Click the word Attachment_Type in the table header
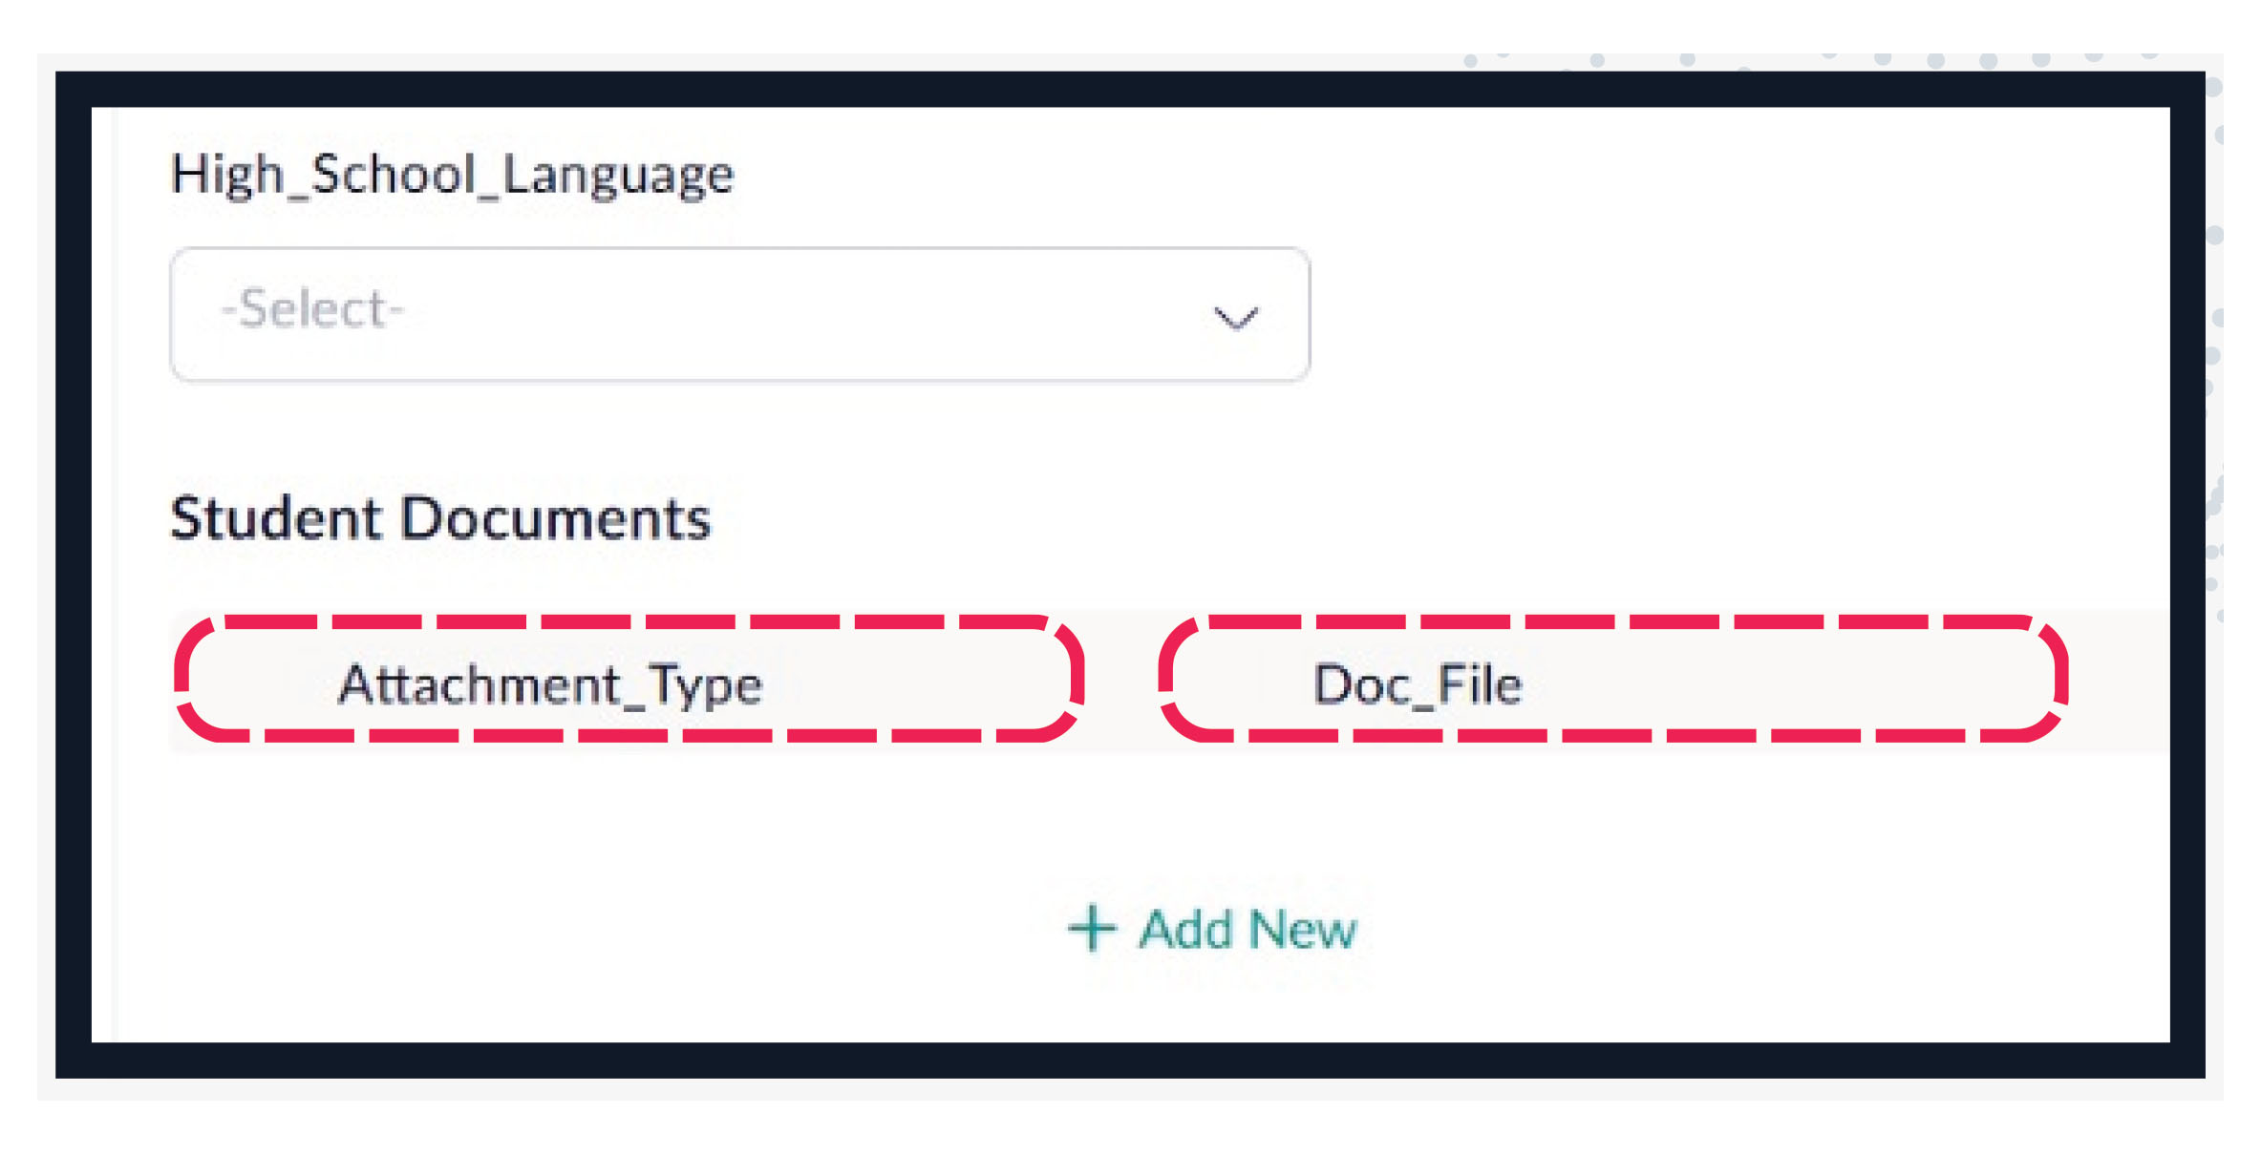This screenshot has height=1155, width=2261. click(550, 684)
